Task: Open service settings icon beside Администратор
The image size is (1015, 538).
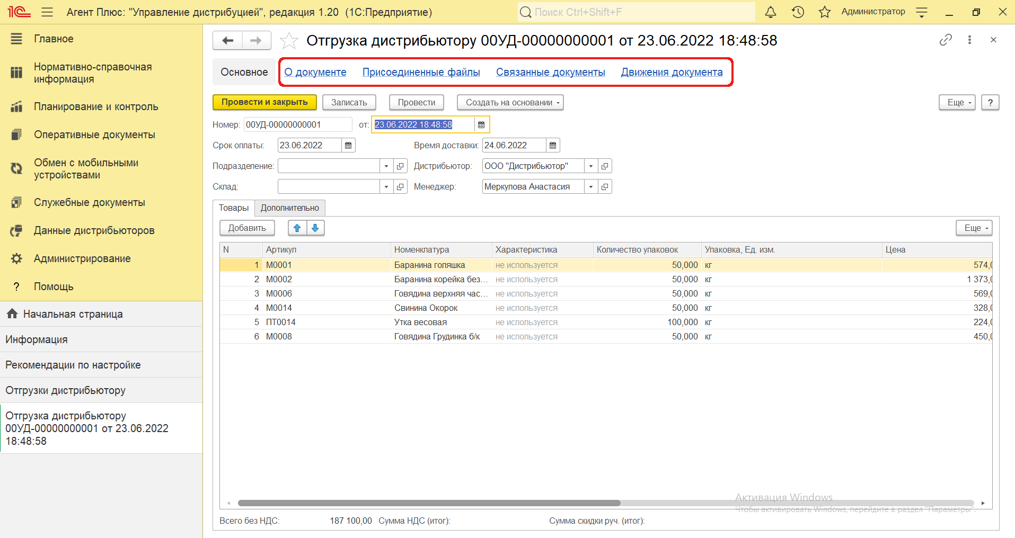Action: pyautogui.click(x=922, y=12)
